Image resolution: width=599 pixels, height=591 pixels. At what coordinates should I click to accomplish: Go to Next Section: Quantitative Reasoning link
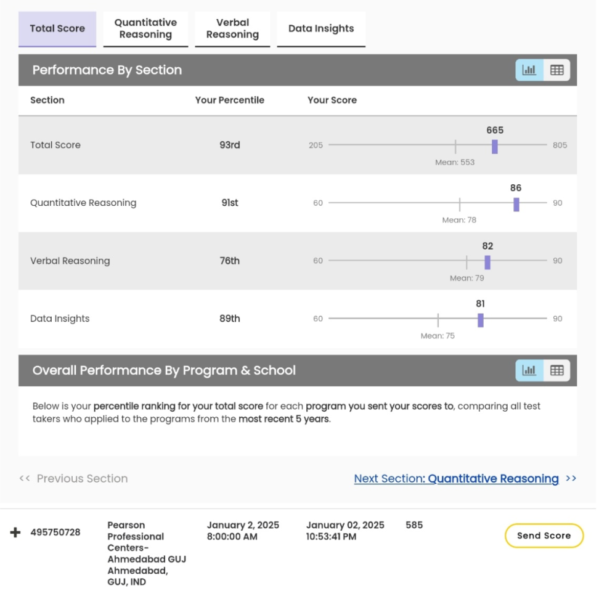point(456,479)
